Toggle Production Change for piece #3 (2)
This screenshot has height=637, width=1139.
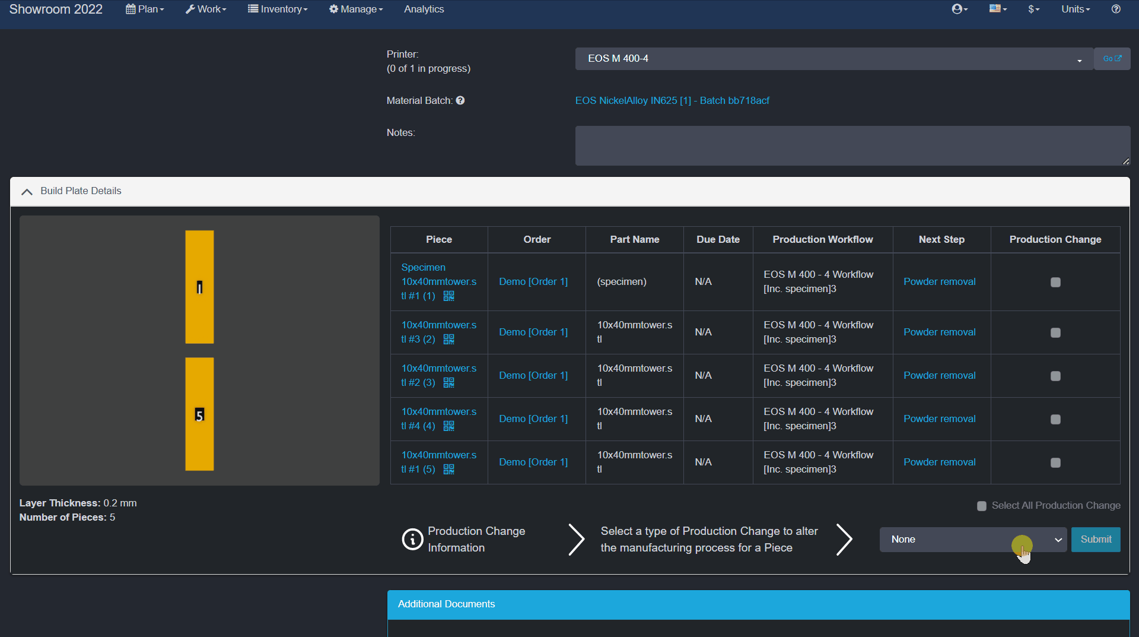click(1055, 332)
